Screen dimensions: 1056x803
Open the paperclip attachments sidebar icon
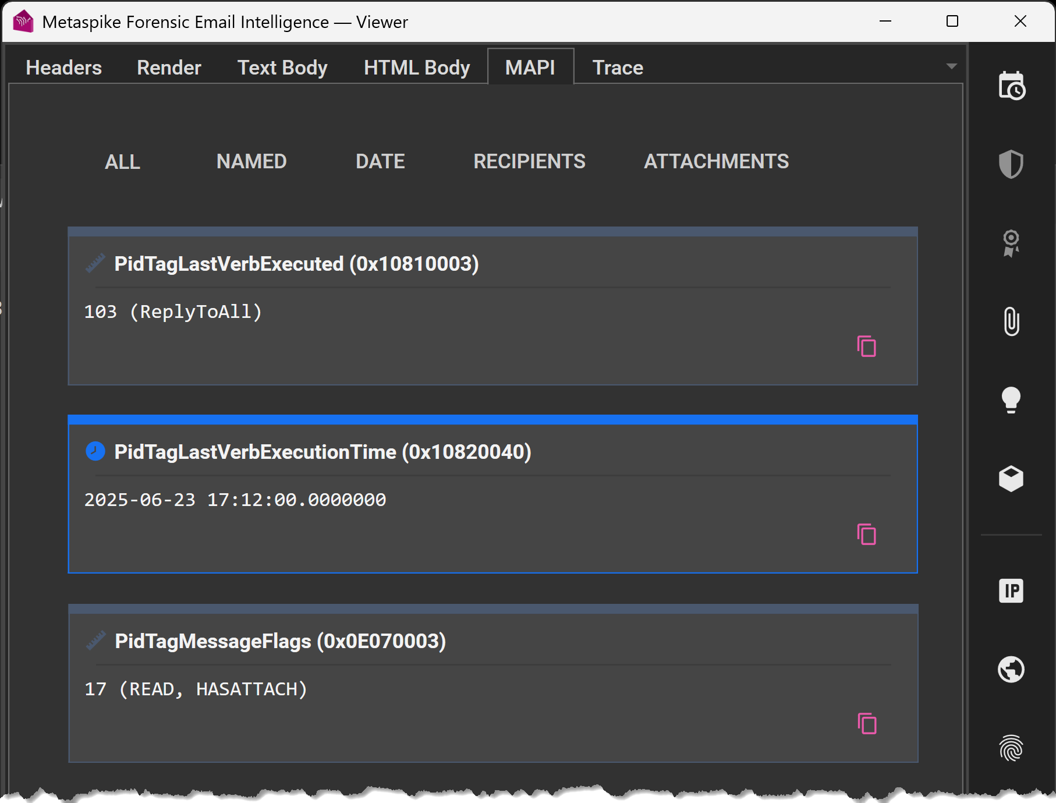[x=1011, y=321]
